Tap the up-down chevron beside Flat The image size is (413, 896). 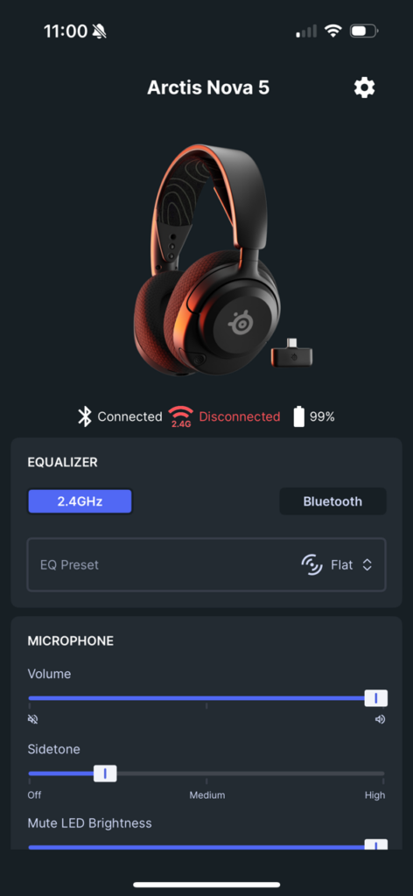click(x=367, y=564)
